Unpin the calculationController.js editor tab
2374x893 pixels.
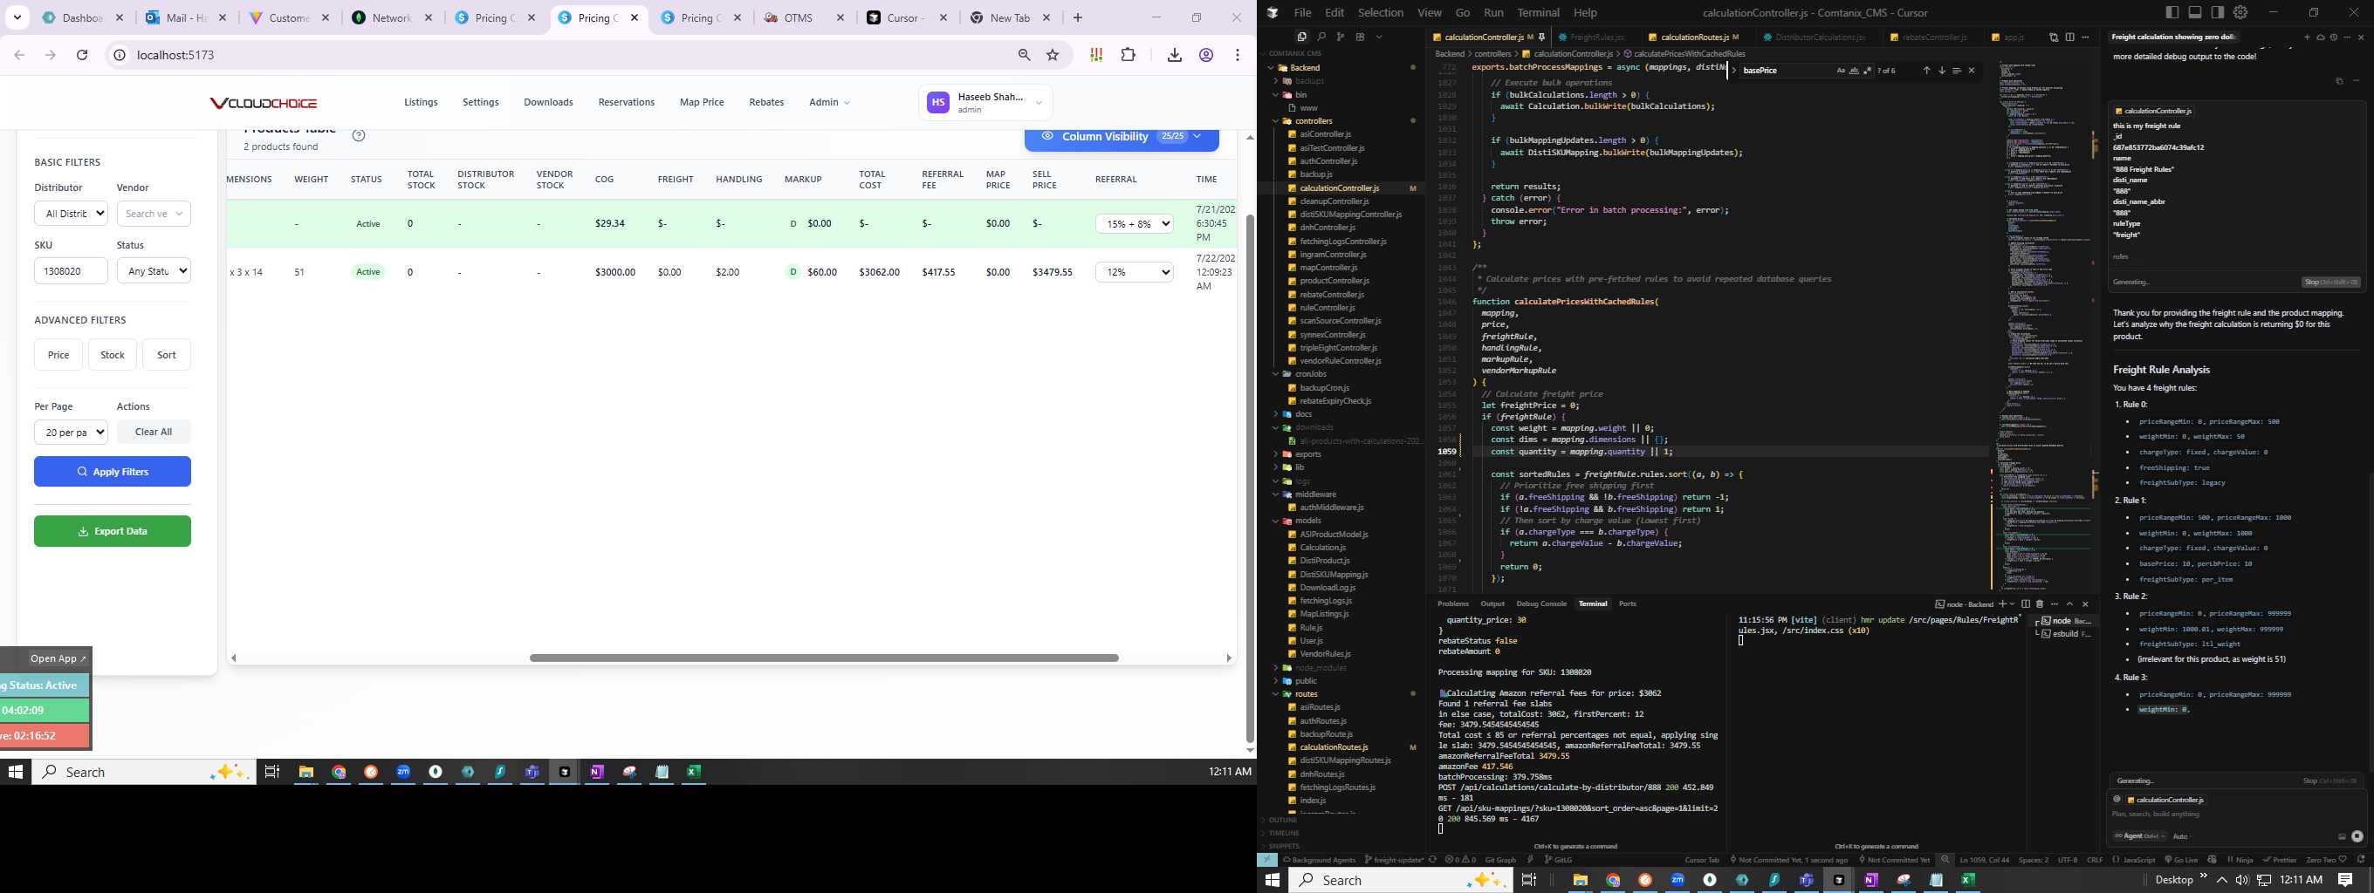point(1542,37)
